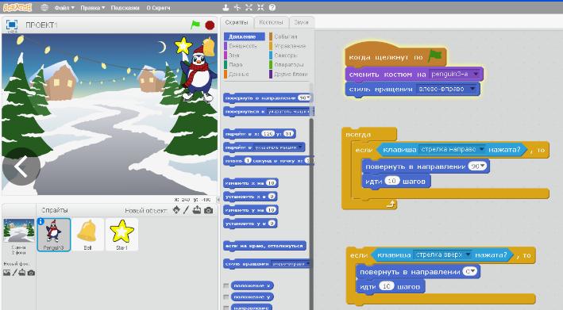Expand the 'влево-вправо' rotation style dropdown

[x=473, y=89]
